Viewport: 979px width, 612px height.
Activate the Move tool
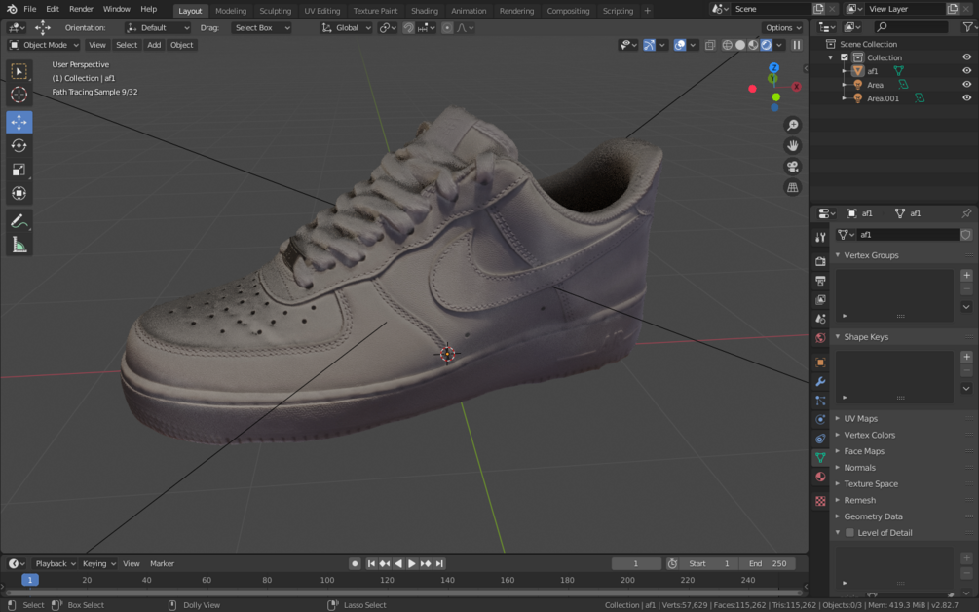coord(19,122)
